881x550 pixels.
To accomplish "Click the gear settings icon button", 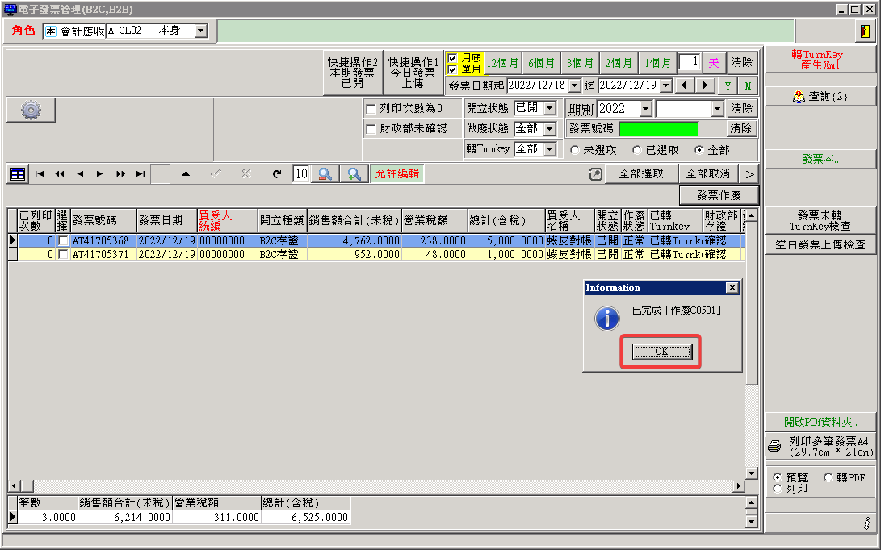I will pyautogui.click(x=31, y=110).
